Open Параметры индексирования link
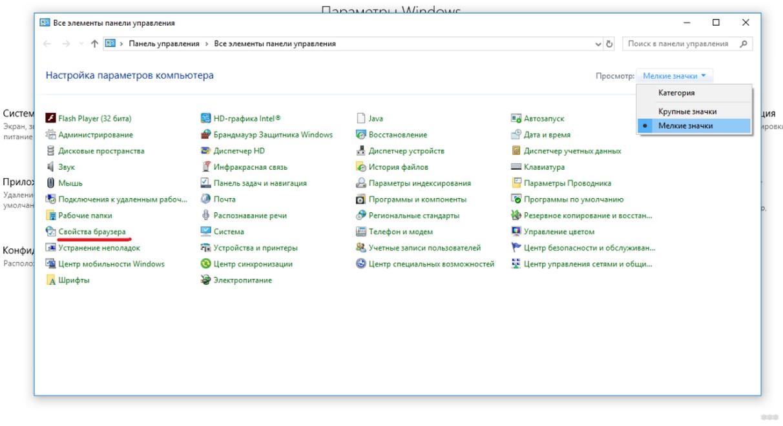The height and width of the screenshot is (426, 783). pos(420,183)
